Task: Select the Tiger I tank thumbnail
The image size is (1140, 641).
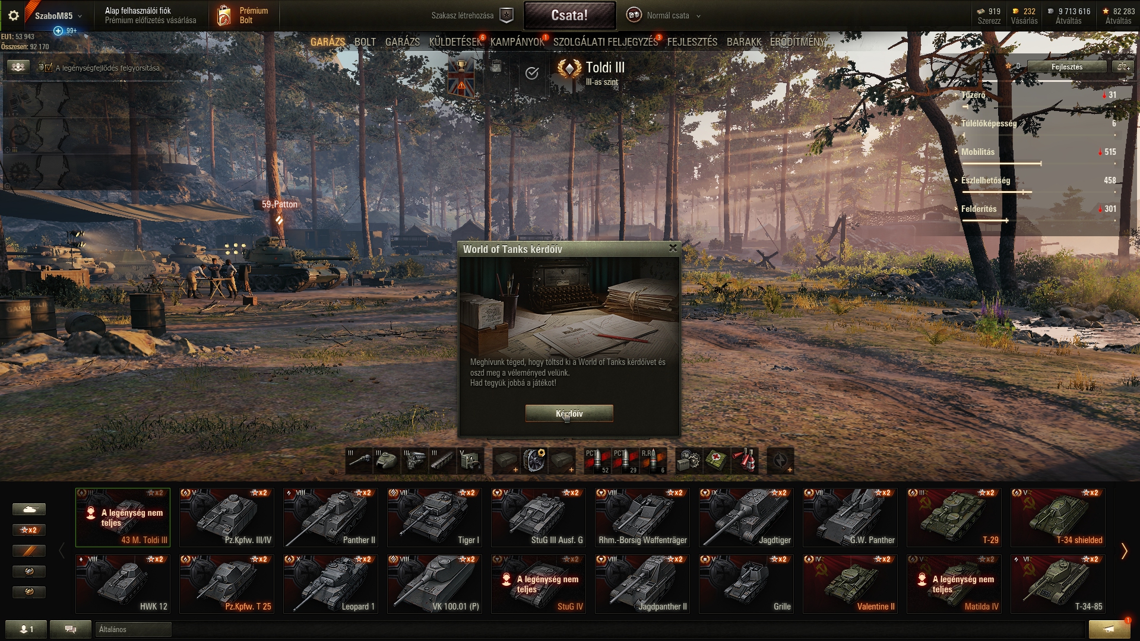Action: [435, 517]
